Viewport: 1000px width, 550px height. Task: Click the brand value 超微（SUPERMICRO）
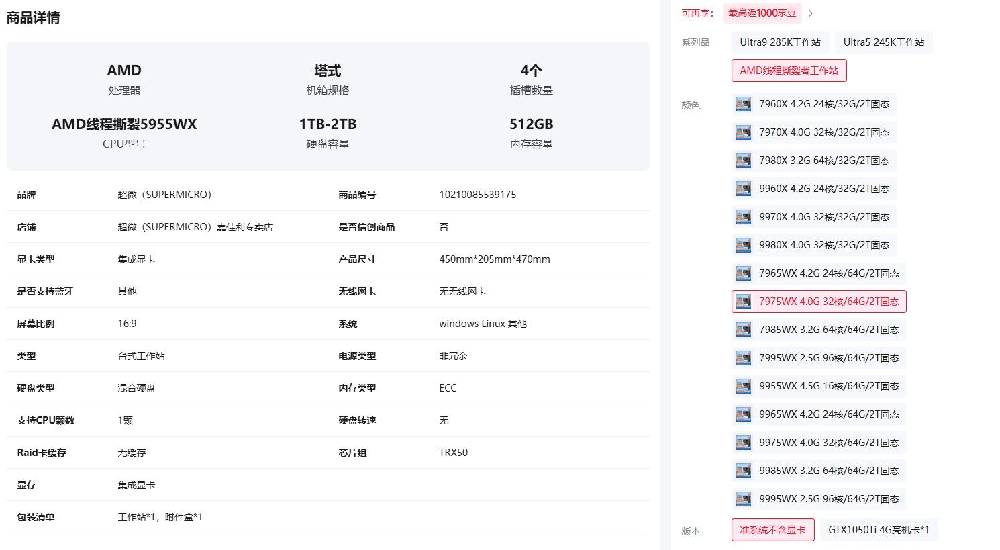(164, 195)
